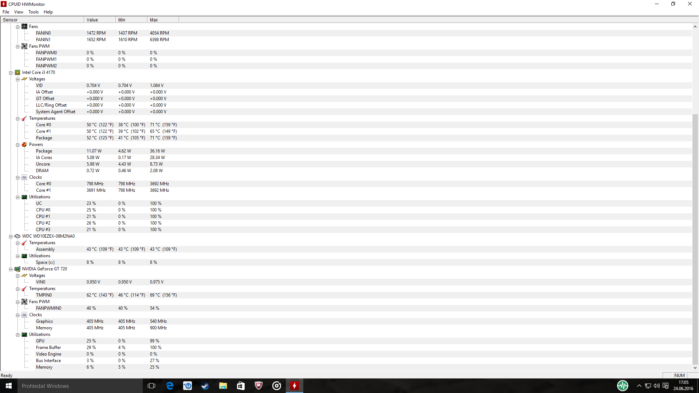Click the NVIDIA Voltages lightning icon
The image size is (699, 393).
click(24, 275)
